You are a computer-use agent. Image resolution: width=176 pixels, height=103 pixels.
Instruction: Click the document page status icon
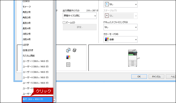(68, 65)
